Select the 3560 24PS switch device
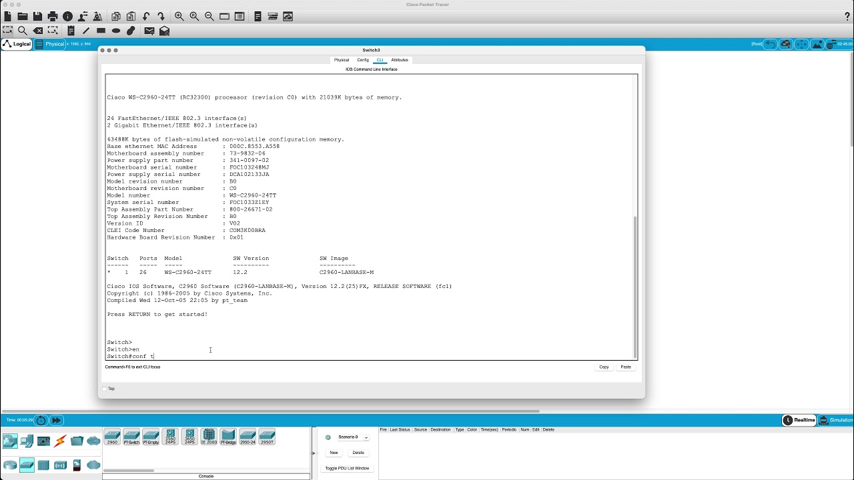Viewport: 854px width, 480px height. [x=170, y=437]
